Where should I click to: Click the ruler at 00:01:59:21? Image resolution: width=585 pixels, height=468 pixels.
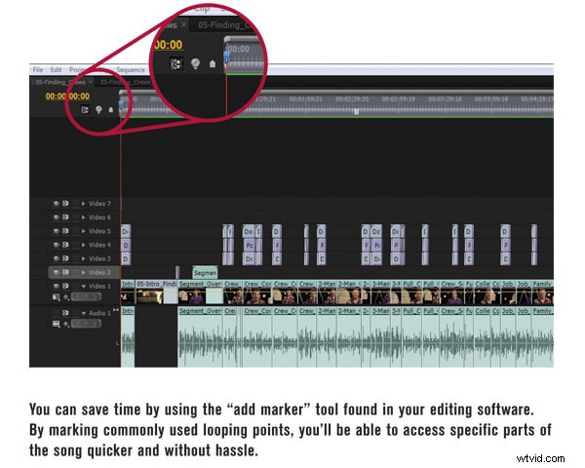[x=305, y=99]
